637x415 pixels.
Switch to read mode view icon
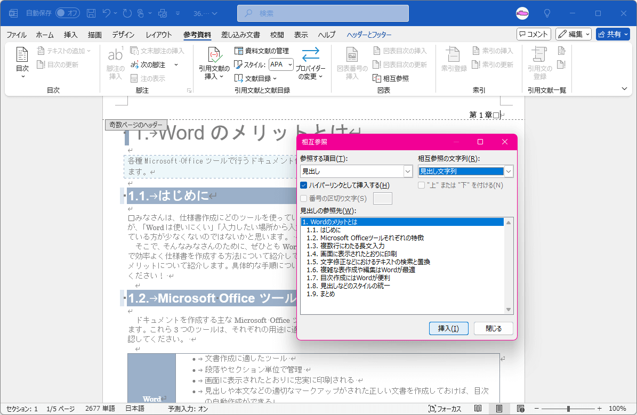coord(478,409)
